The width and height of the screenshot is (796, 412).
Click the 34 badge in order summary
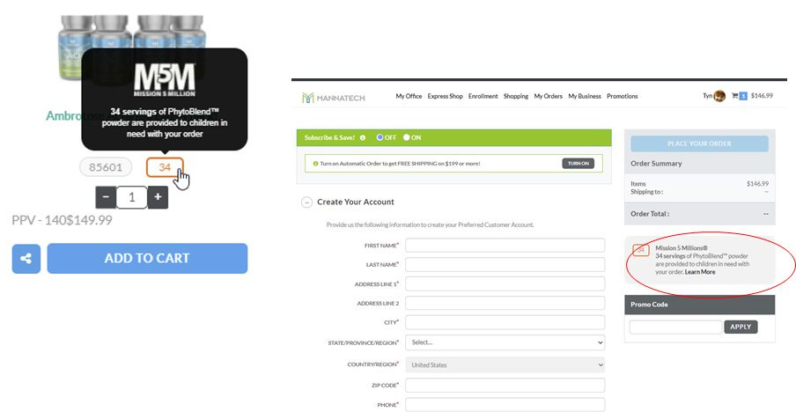point(641,250)
